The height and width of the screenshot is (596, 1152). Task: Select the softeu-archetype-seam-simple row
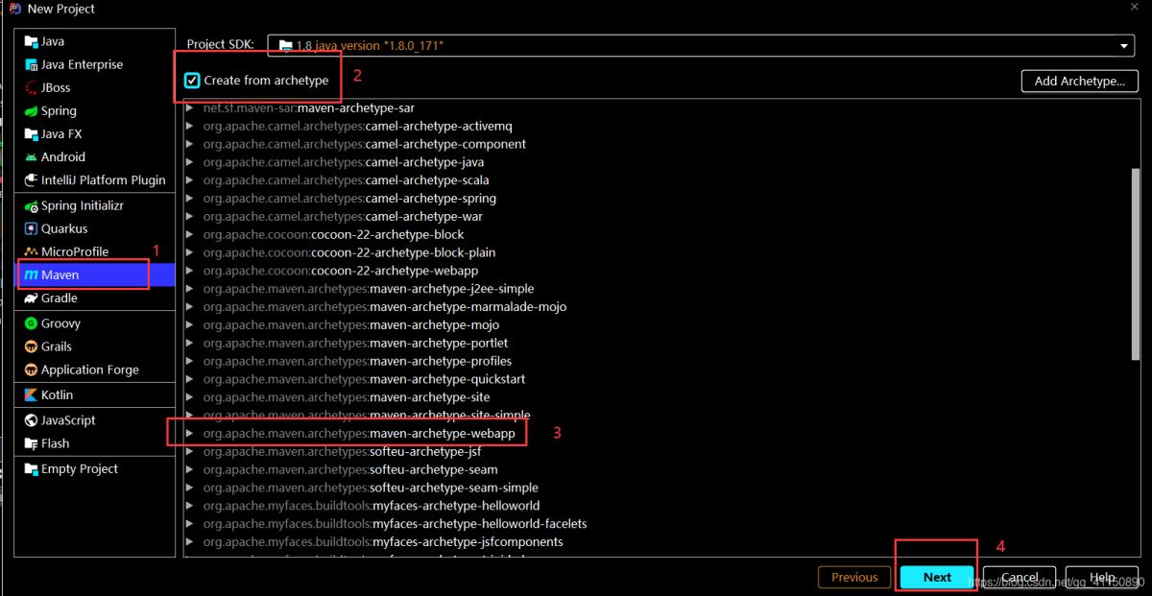[659, 488]
